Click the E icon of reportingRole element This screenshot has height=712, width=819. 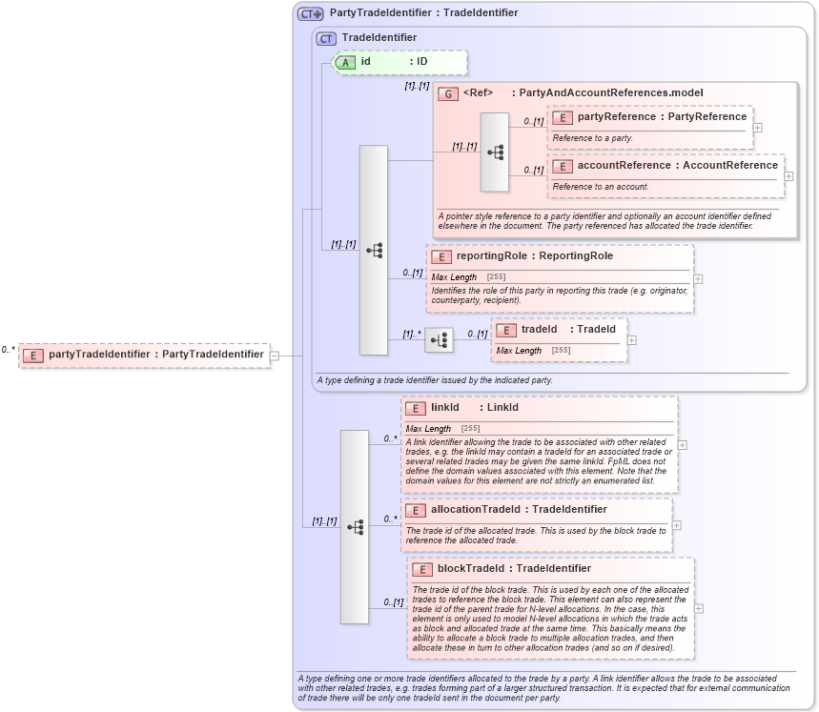click(x=441, y=256)
